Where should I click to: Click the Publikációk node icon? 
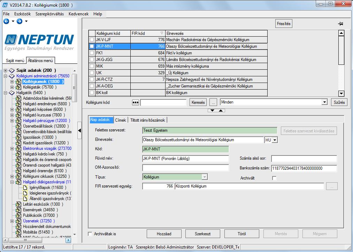point(18,215)
